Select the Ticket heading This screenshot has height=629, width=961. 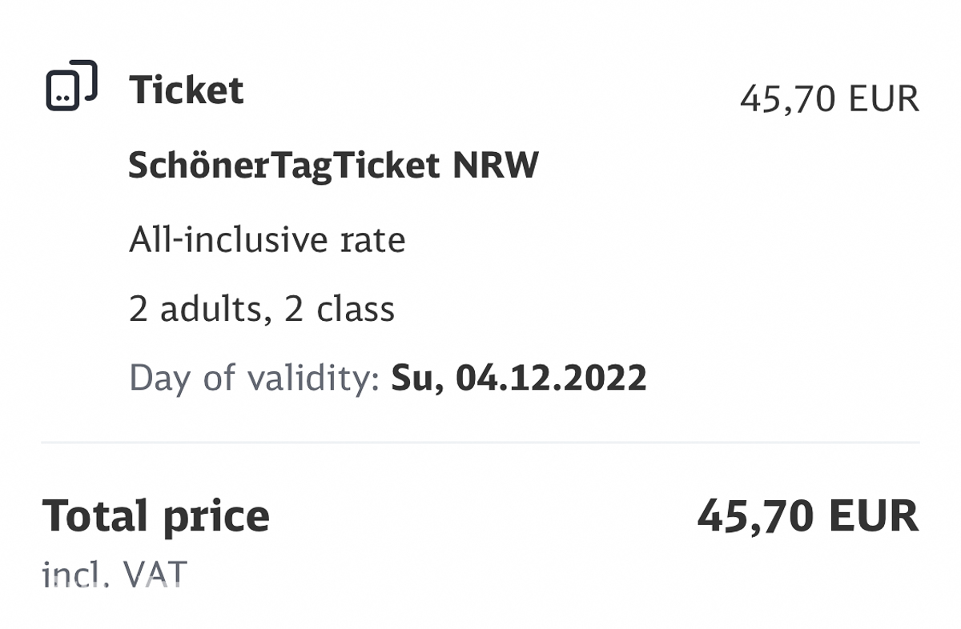point(186,90)
